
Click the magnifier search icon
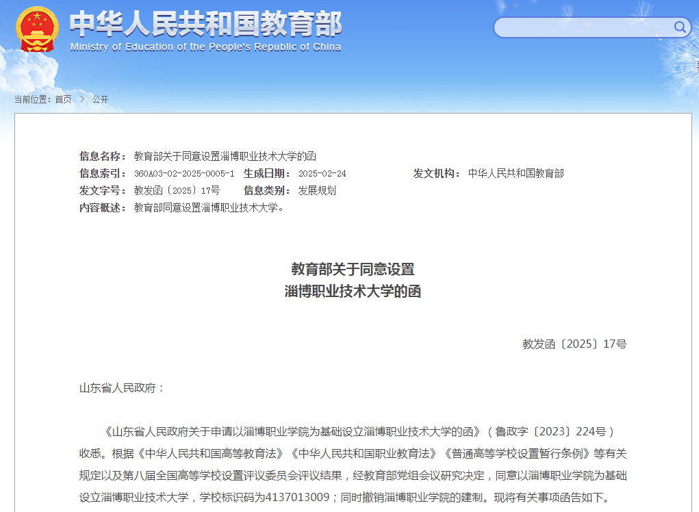(680, 27)
